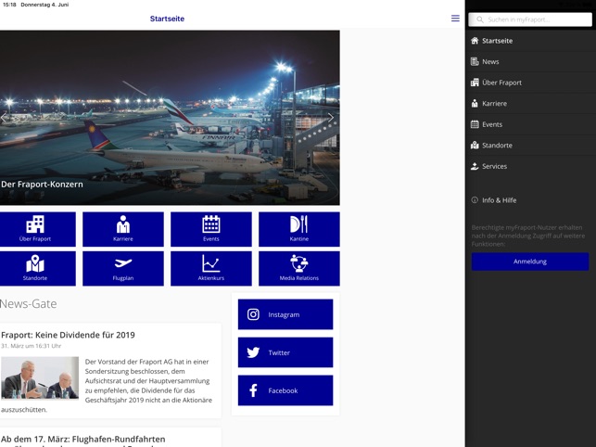Click the 'Der Fraport-Konzern' carousel caption

pyautogui.click(x=42, y=185)
